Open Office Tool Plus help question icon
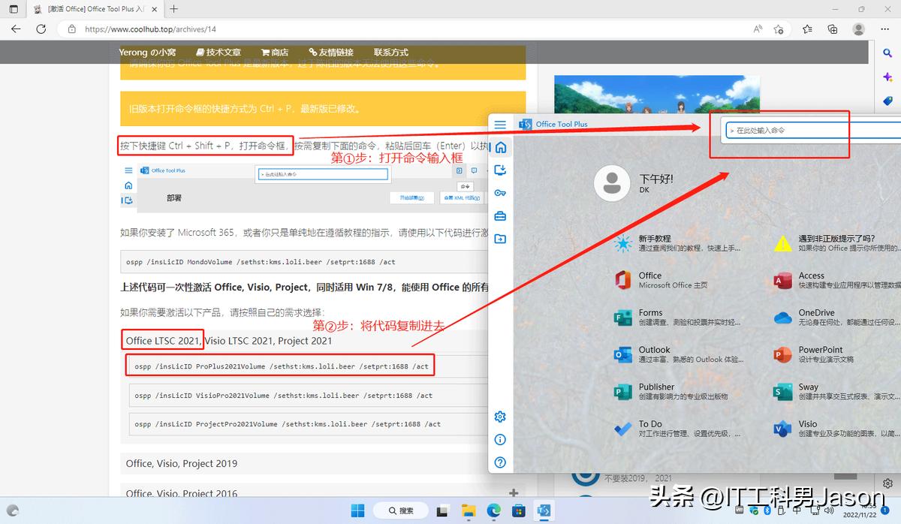 (500, 462)
